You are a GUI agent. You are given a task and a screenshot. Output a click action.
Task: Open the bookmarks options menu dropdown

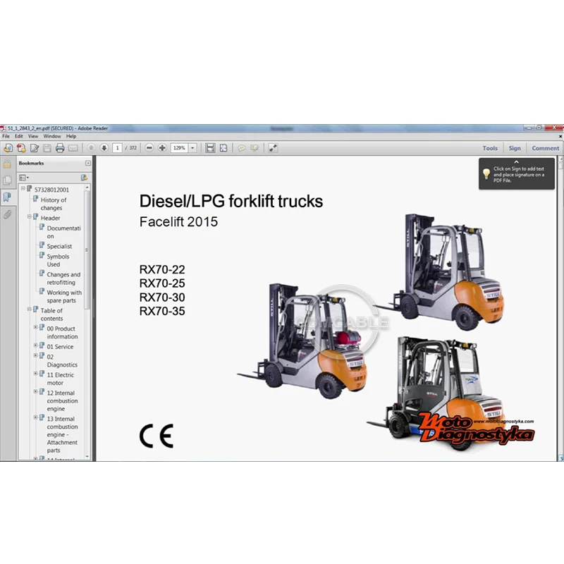point(24,178)
